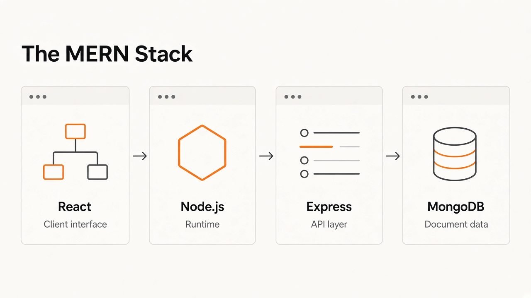
Task: Select the "Node.js" card label
Action: [x=202, y=207]
